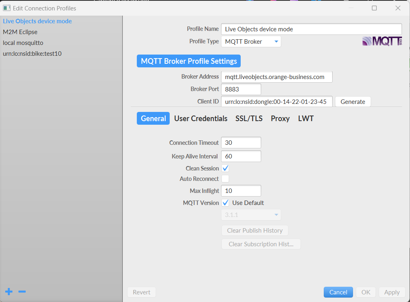Click the OK button
Image resolution: width=410 pixels, height=302 pixels.
coord(366,292)
